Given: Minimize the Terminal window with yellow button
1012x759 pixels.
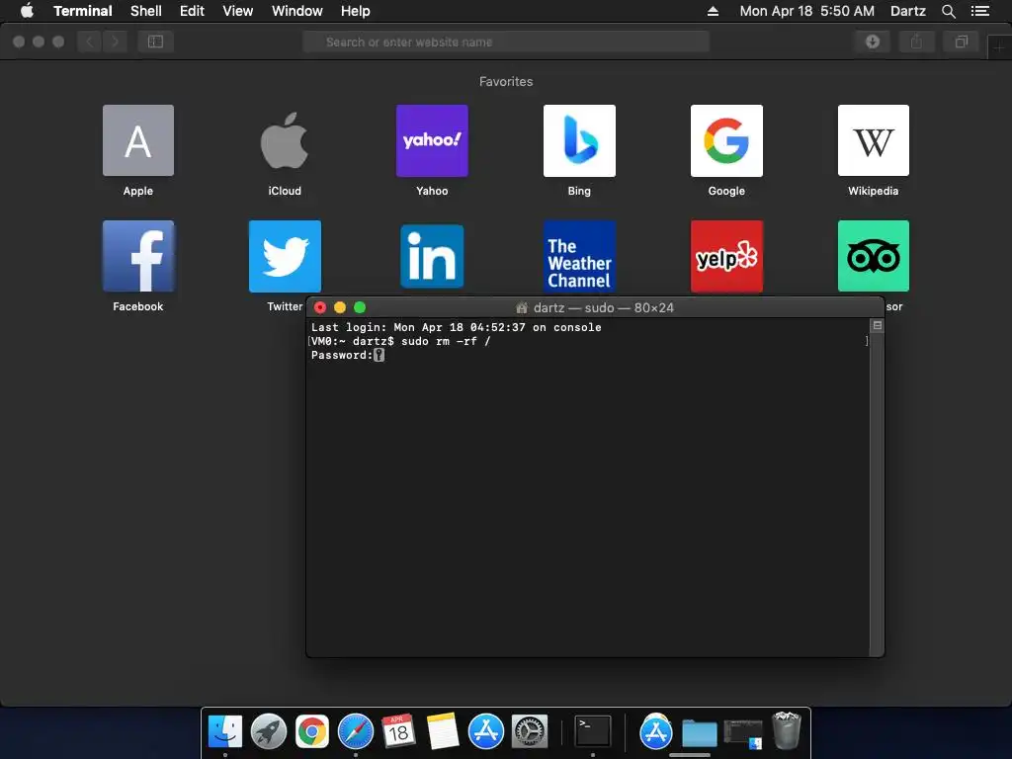Looking at the screenshot, I should tap(340, 307).
